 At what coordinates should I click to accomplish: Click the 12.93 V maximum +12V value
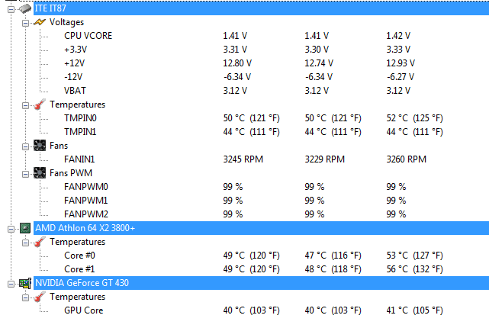point(401,63)
